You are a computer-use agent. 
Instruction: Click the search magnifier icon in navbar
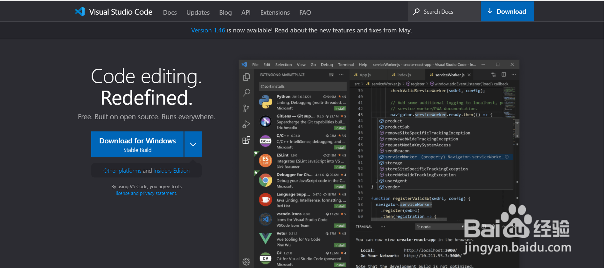click(x=416, y=11)
